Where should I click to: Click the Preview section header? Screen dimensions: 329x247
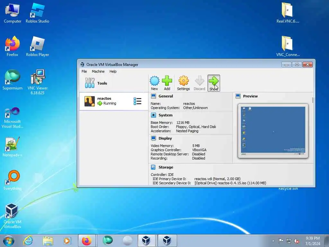pyautogui.click(x=250, y=96)
